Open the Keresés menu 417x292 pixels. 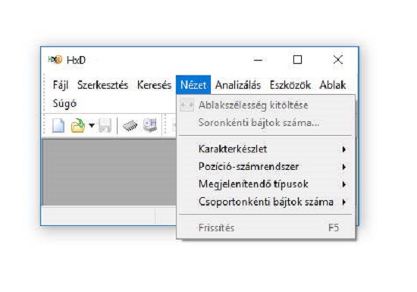point(154,85)
